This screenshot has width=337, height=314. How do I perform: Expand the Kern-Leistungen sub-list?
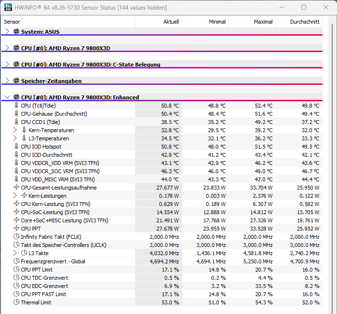point(15,196)
